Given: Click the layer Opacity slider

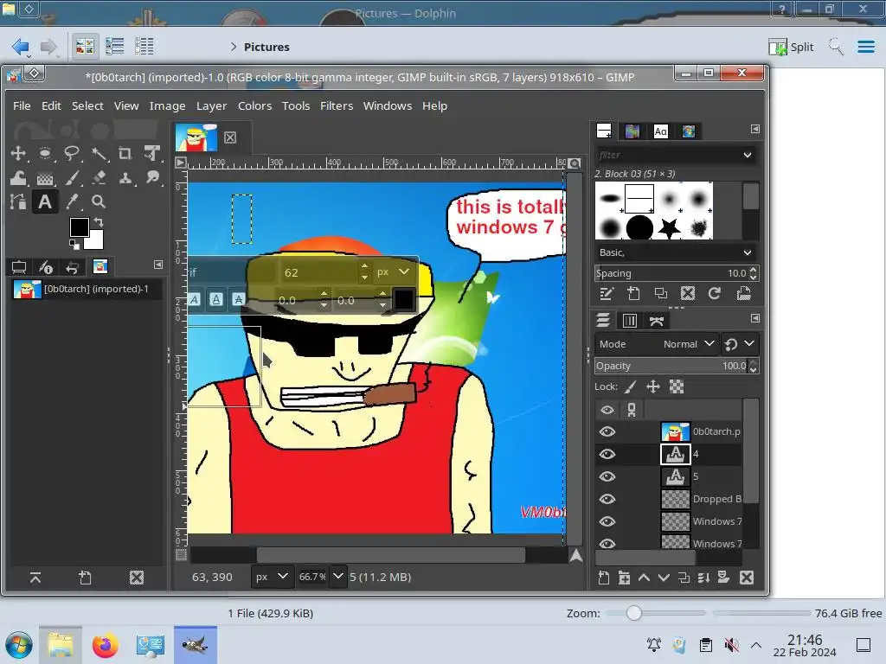Looking at the screenshot, I should [x=671, y=366].
